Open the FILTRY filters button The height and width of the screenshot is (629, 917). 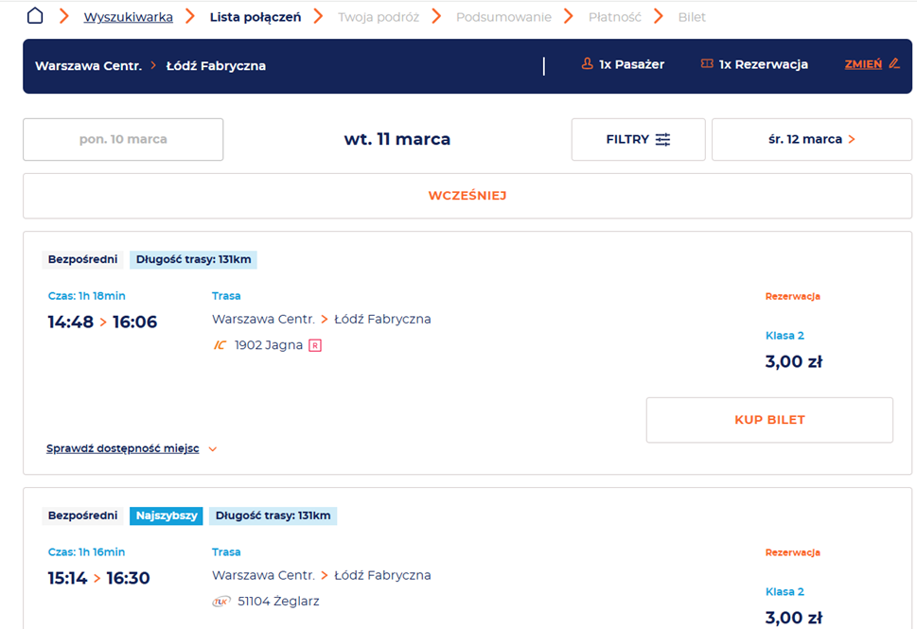tap(638, 139)
